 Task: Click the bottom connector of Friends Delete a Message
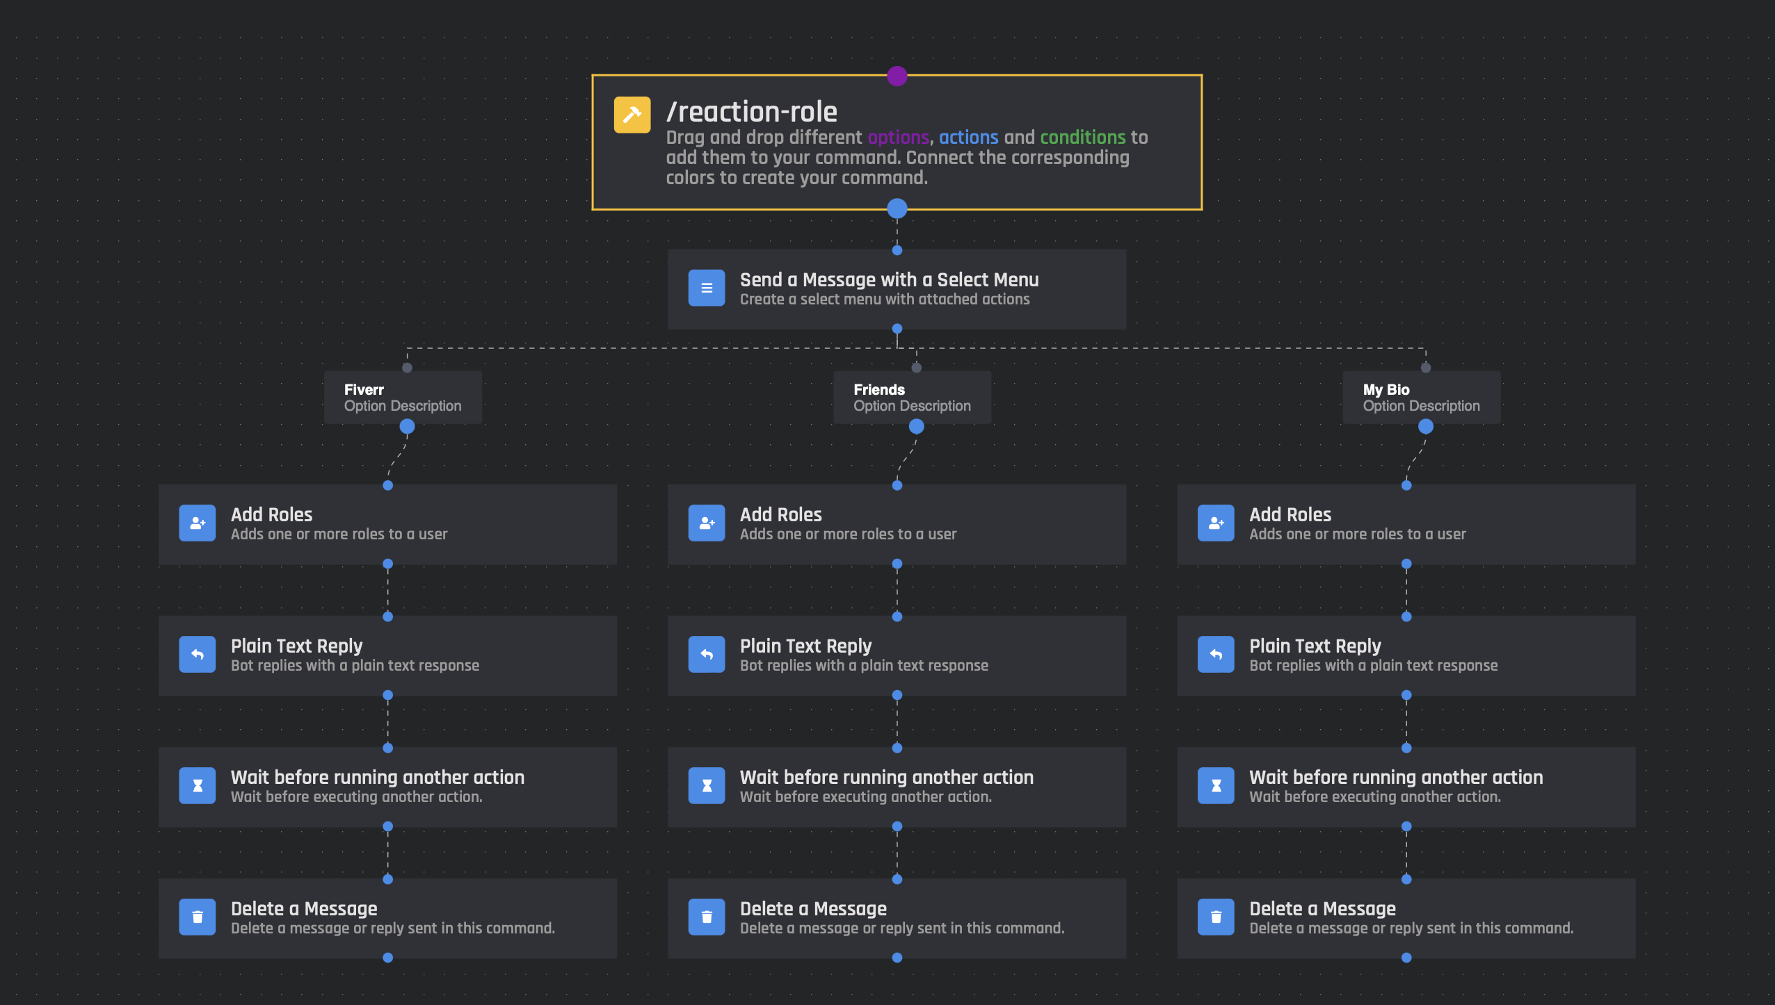tap(897, 958)
